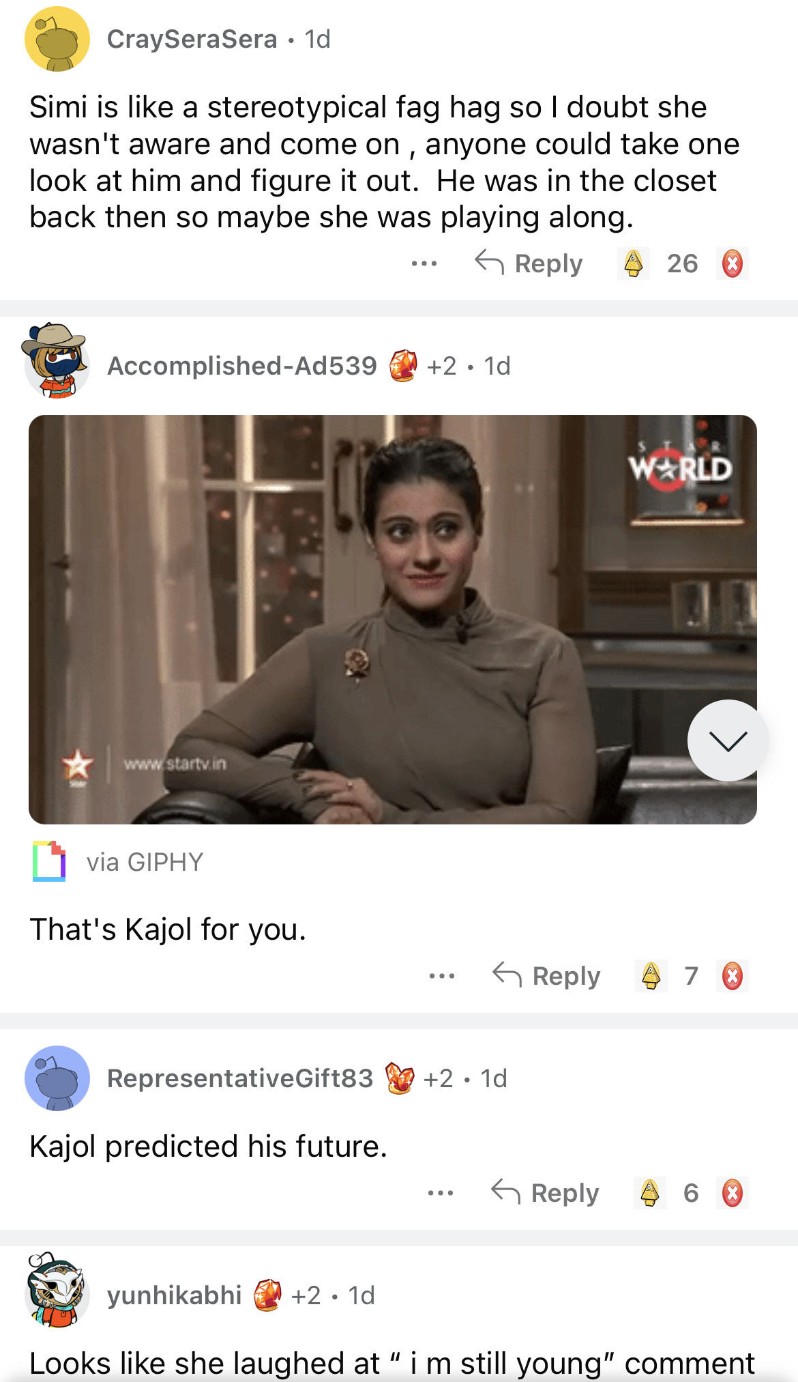Downvote CraySeraSera's comment
This screenshot has width=798, height=1382.
point(733,263)
